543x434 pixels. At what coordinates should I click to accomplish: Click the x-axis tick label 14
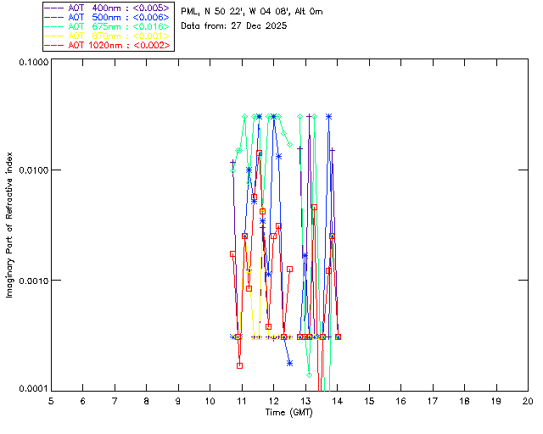point(338,401)
